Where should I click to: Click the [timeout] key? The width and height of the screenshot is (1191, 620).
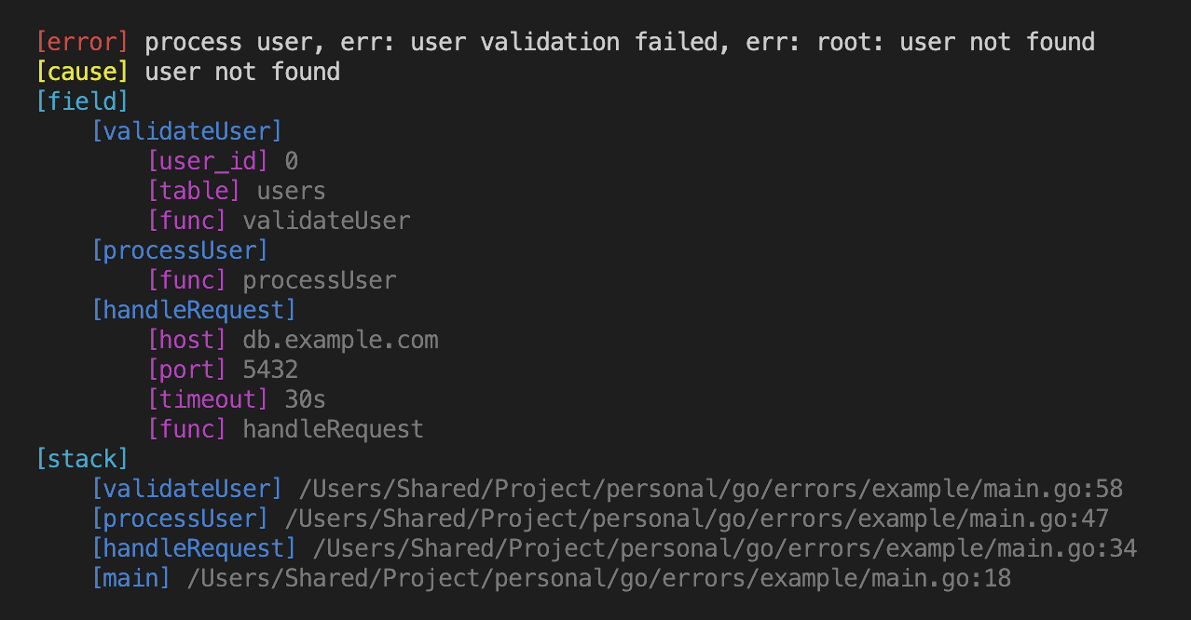pos(208,399)
